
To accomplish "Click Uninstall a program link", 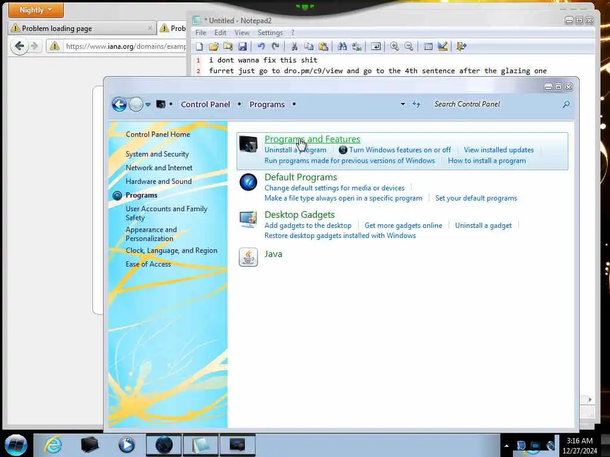I will tap(295, 150).
